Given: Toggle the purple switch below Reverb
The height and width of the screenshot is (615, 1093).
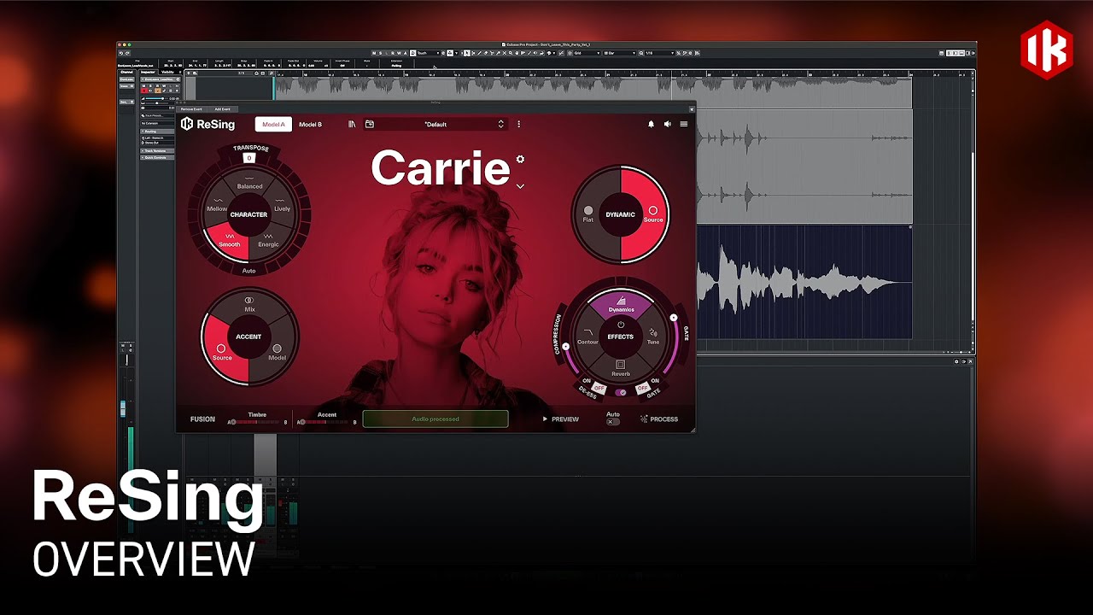Looking at the screenshot, I should (x=621, y=392).
